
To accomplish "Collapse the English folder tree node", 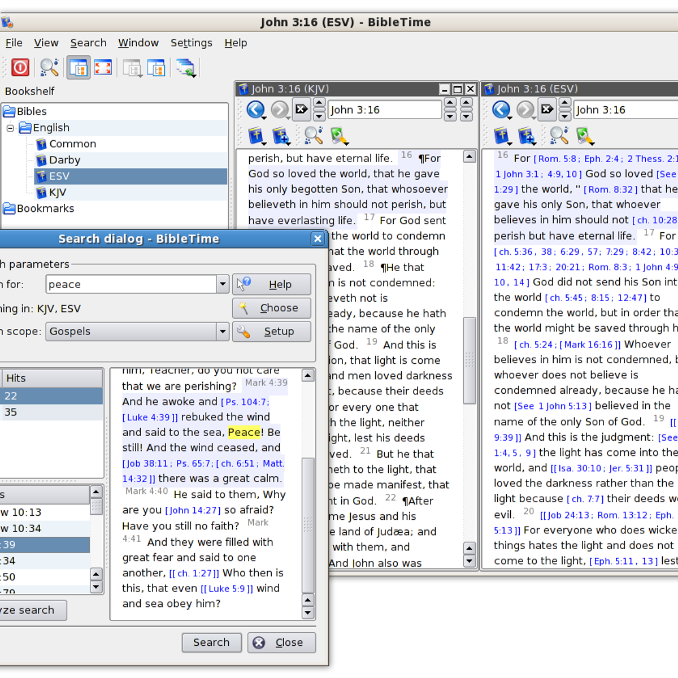I will (x=10, y=128).
